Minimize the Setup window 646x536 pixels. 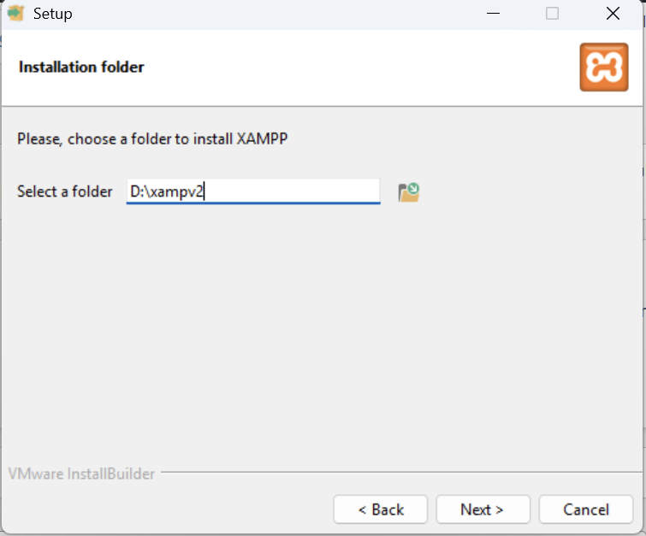(x=494, y=14)
